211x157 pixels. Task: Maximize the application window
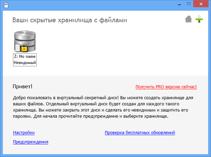pos(188,4)
